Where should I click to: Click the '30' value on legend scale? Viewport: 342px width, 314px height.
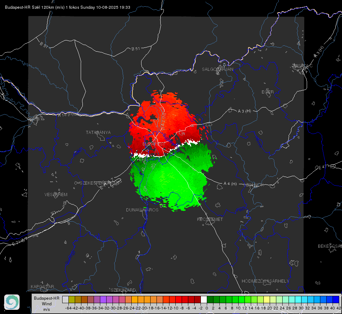pos(301,308)
